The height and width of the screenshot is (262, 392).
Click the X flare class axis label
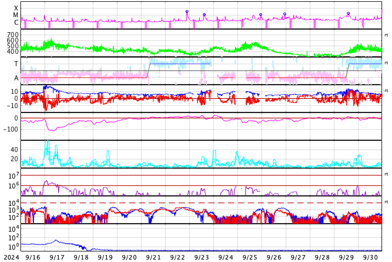click(x=16, y=8)
